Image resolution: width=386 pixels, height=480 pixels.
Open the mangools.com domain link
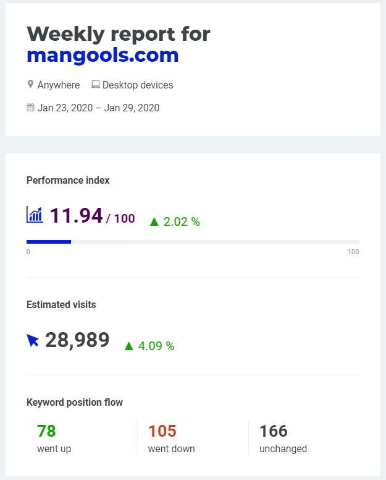(103, 56)
